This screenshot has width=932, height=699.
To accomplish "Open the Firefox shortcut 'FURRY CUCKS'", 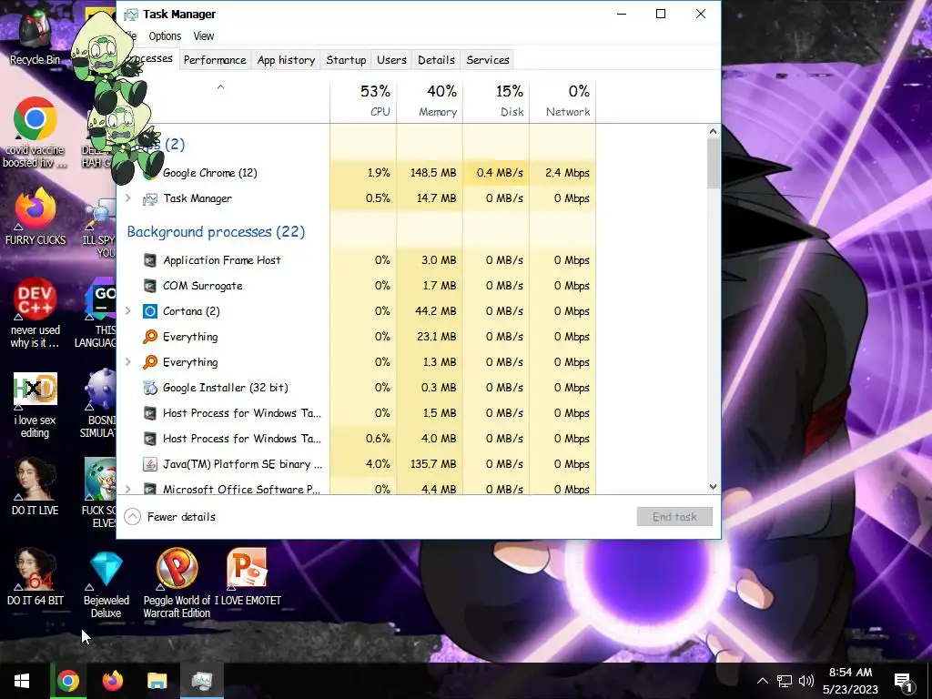I will click(35, 217).
